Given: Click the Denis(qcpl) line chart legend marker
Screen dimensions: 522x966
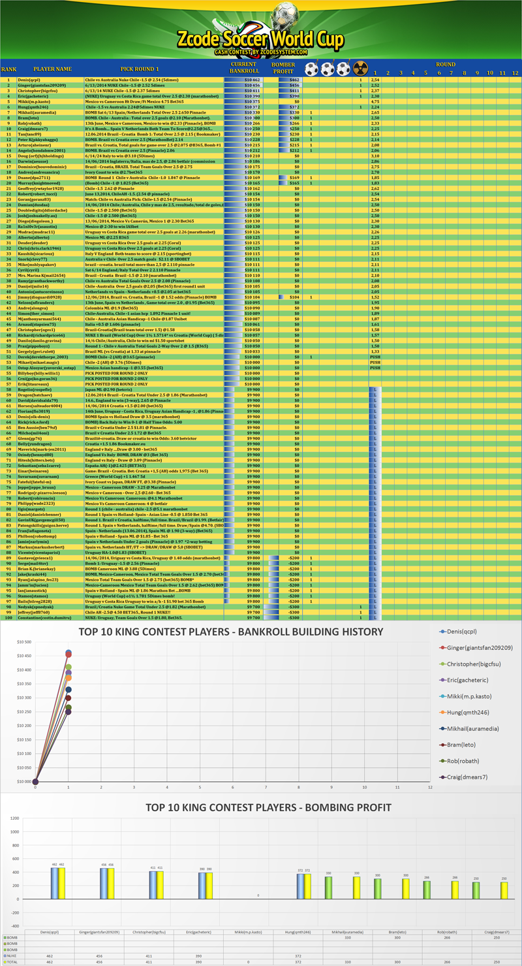Looking at the screenshot, I should [444, 632].
